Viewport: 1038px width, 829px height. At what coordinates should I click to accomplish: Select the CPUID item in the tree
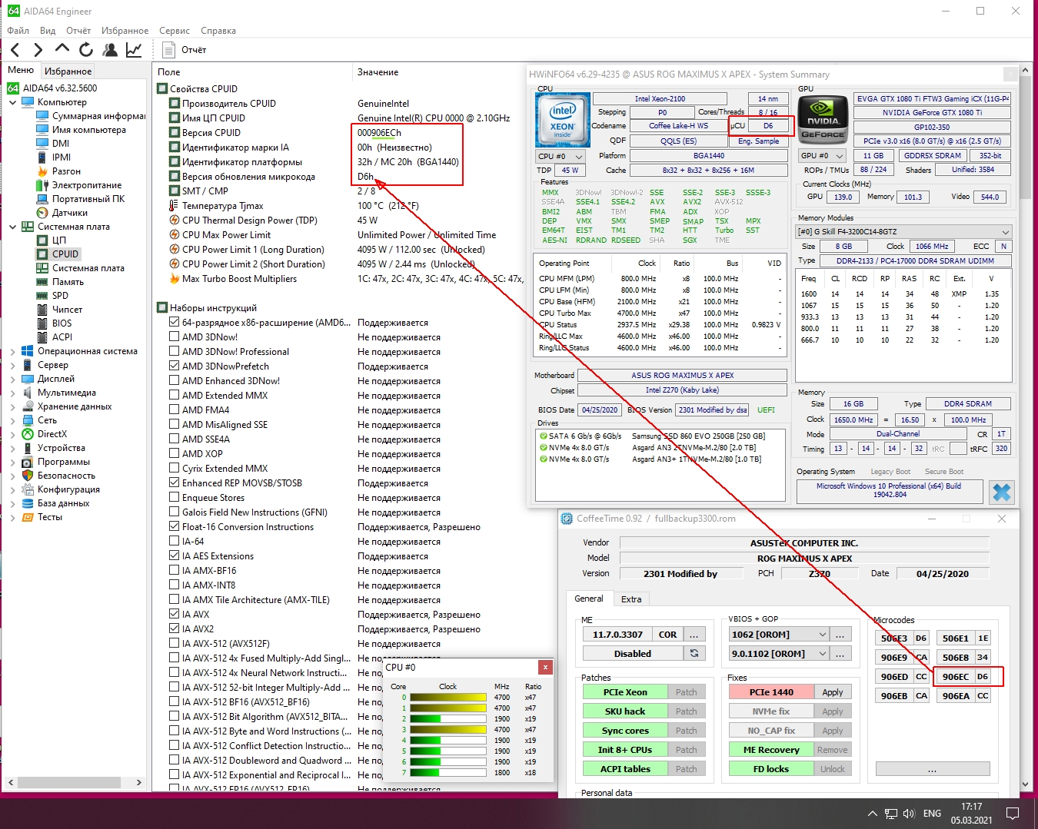point(65,254)
